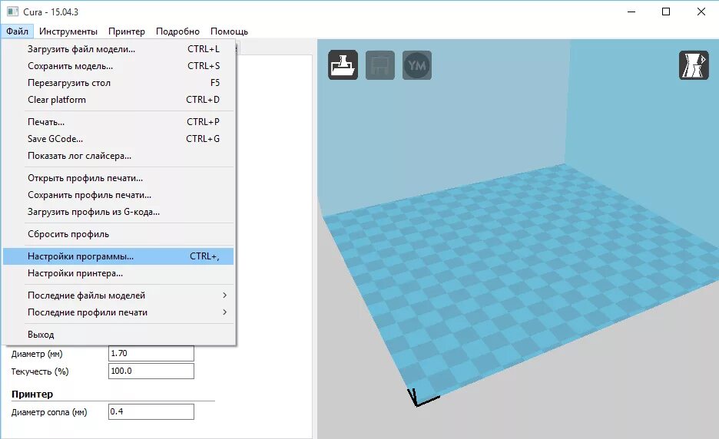This screenshot has height=439, width=719.
Task: Click Загрузить профиль из G-кода... entry
Action: [118, 212]
